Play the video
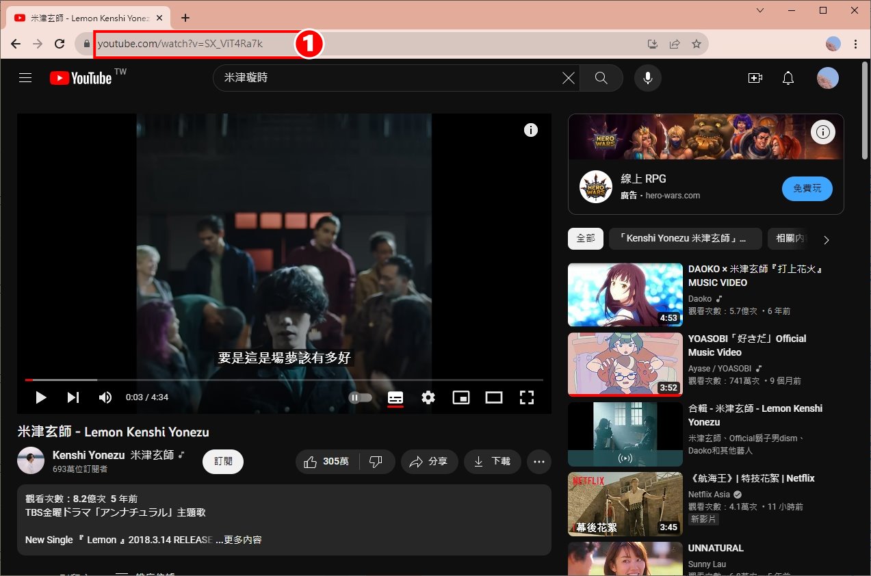This screenshot has width=871, height=576. pyautogui.click(x=41, y=397)
